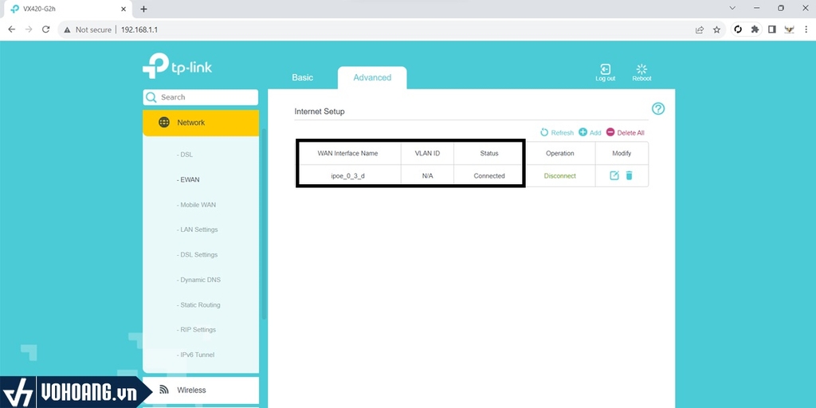816x408 pixels.
Task: Click the browser back arrow
Action: pyautogui.click(x=11, y=29)
